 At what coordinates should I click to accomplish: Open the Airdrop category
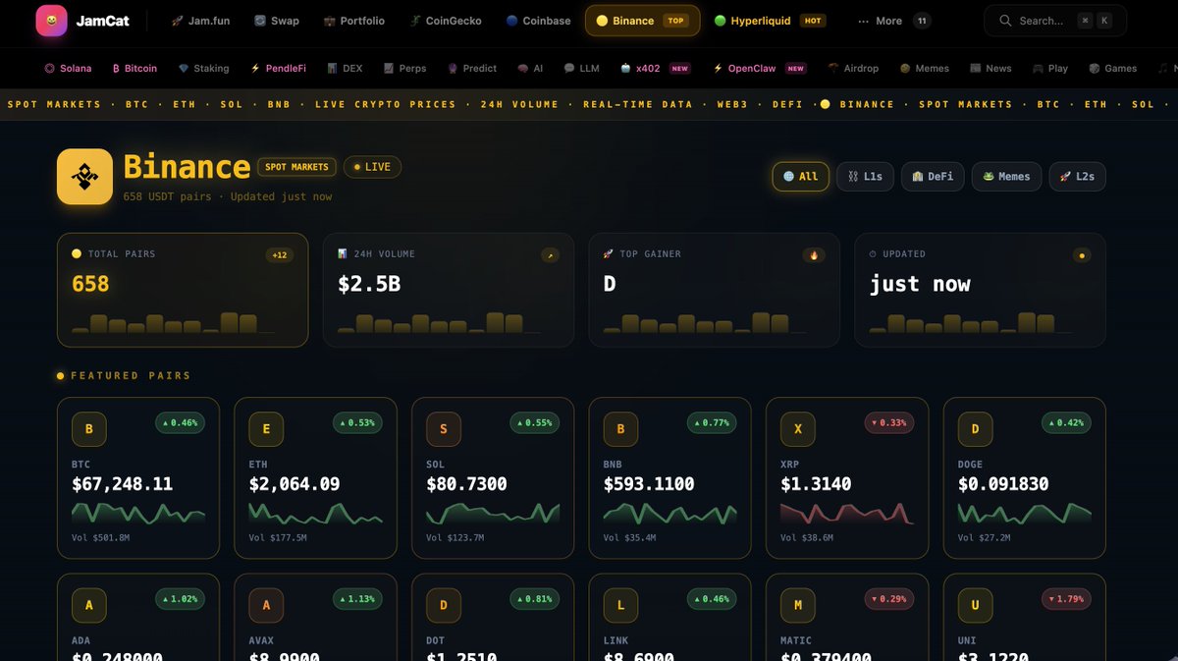(x=853, y=69)
